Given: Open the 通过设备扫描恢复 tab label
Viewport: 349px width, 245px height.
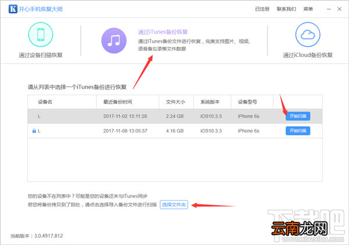Looking at the screenshot, I should 41,55.
